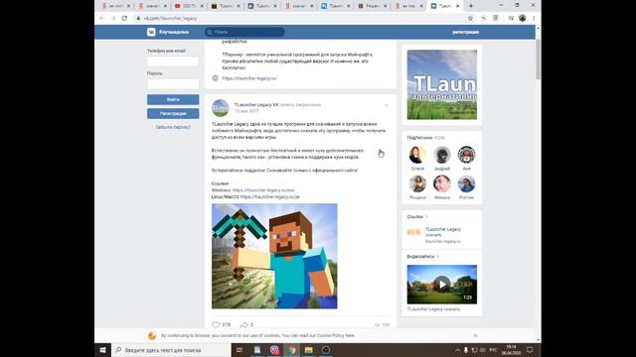
Task: Open Windows notification center icon
Action: click(530, 350)
